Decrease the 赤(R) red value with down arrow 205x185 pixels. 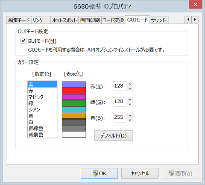point(130,88)
